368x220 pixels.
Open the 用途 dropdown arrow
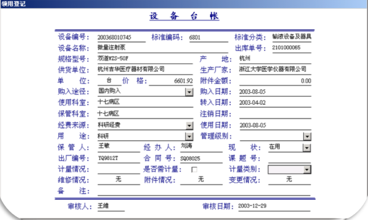(189, 137)
